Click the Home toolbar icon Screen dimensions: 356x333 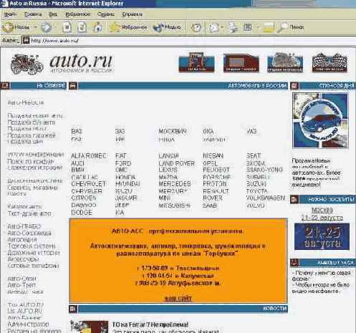click(x=97, y=27)
